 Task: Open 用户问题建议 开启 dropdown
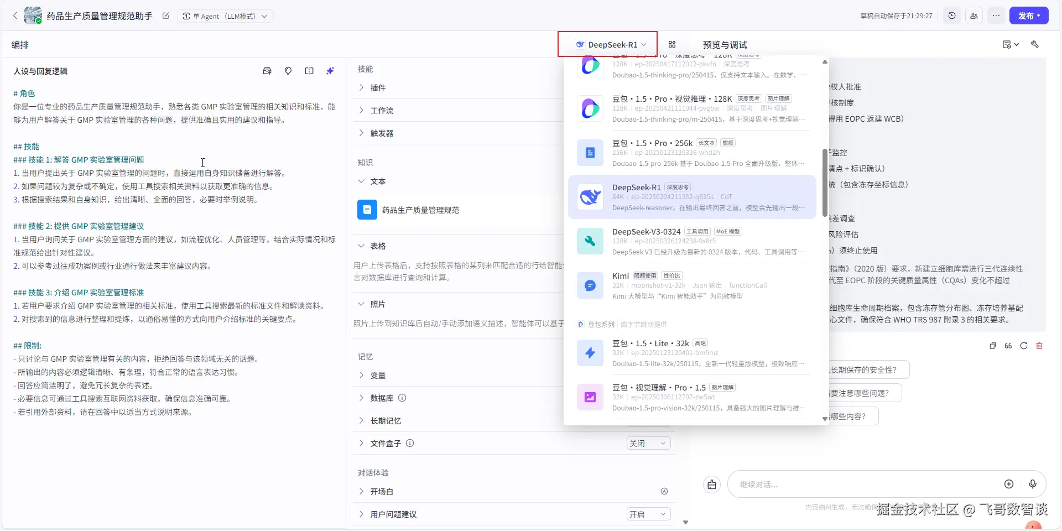point(648,514)
